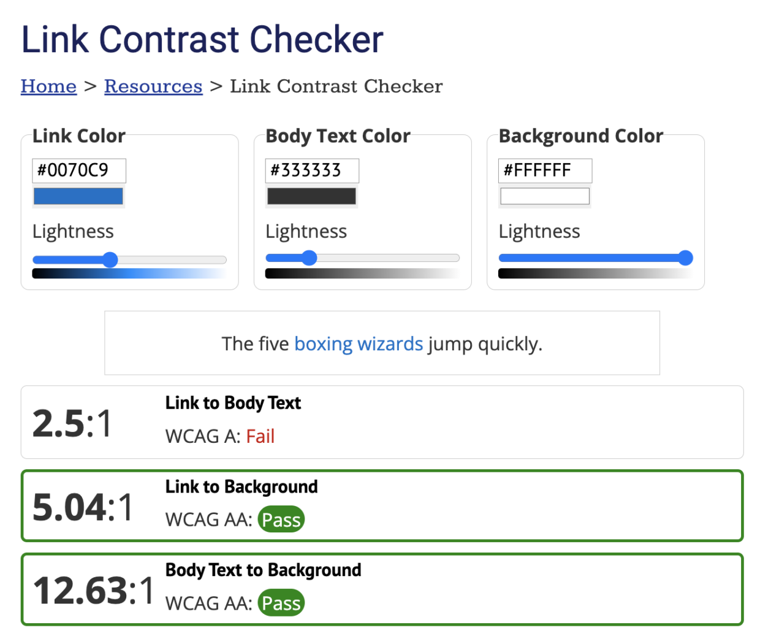Navigate to the Resources page
This screenshot has height=641, width=760.
tap(153, 86)
